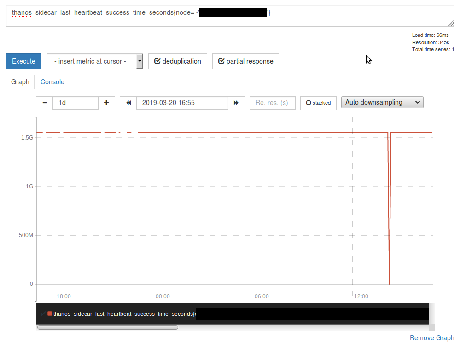Enable stacked graph mode
This screenshot has width=460, height=343.
click(x=318, y=103)
